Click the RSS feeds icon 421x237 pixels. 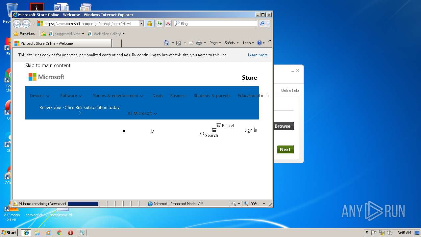pyautogui.click(x=179, y=43)
